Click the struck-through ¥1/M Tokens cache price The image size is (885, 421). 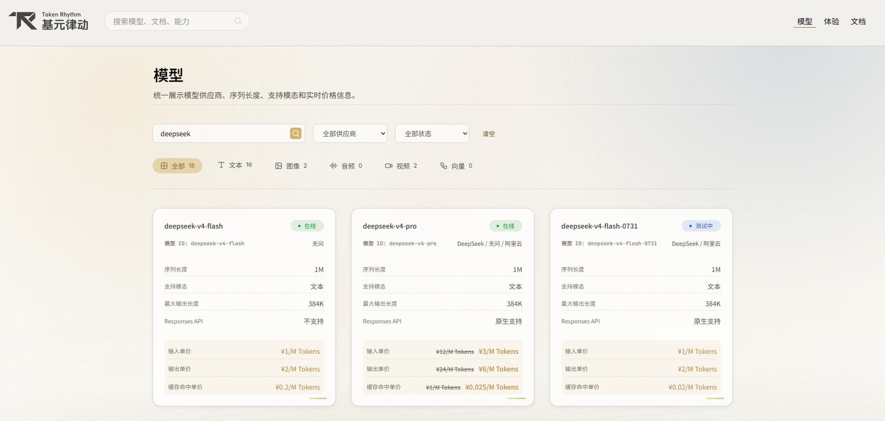click(x=443, y=388)
